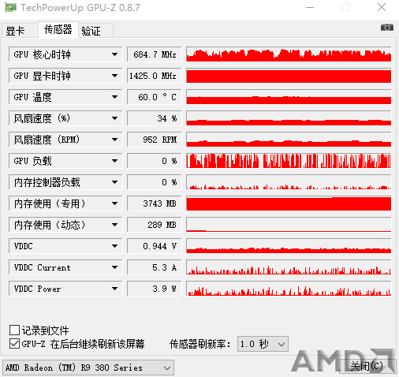Viewport: 399px width, 377px height.
Task: Expand the 内存使用（专用）dropdown arrow
Action: [x=114, y=203]
